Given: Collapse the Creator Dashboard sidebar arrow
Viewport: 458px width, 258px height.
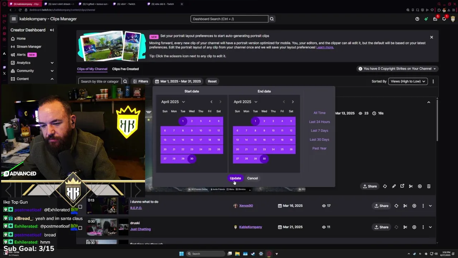Looking at the screenshot, I should click(x=52, y=30).
